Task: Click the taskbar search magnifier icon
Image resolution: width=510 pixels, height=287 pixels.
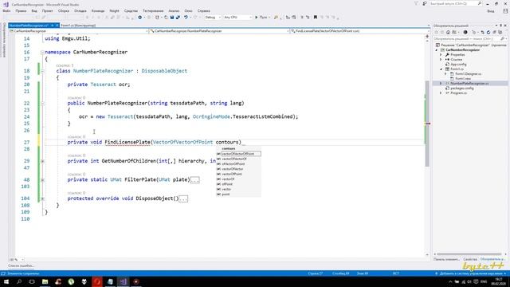Action: (x=19, y=281)
